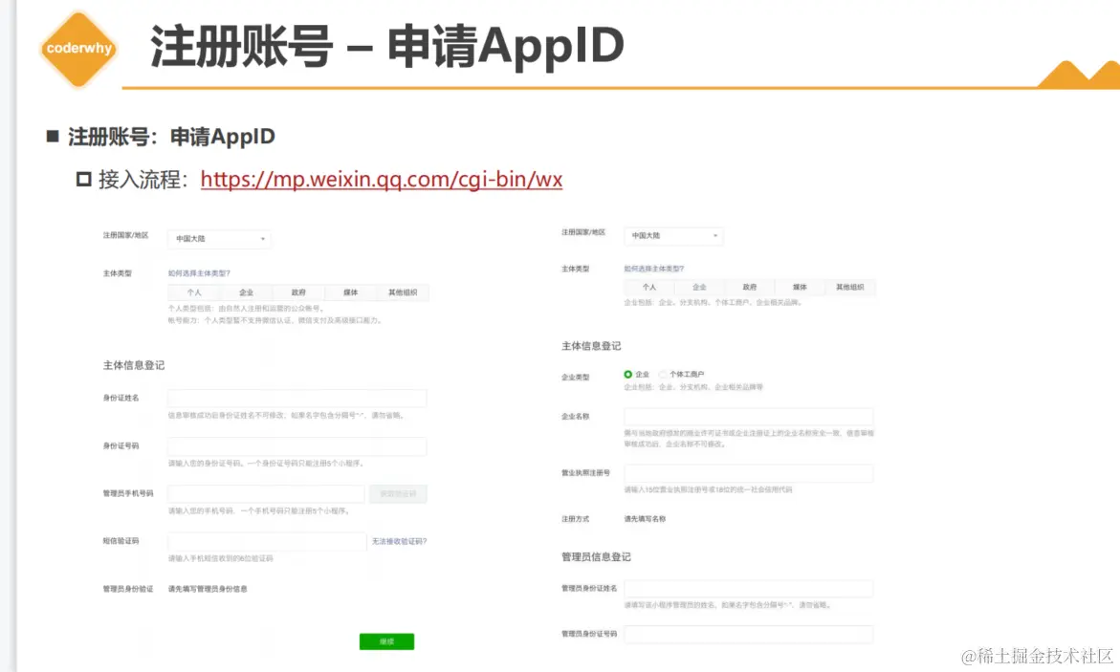This screenshot has height=672, width=1120.
Task: Select 个人 tab in right form
Action: click(649, 287)
